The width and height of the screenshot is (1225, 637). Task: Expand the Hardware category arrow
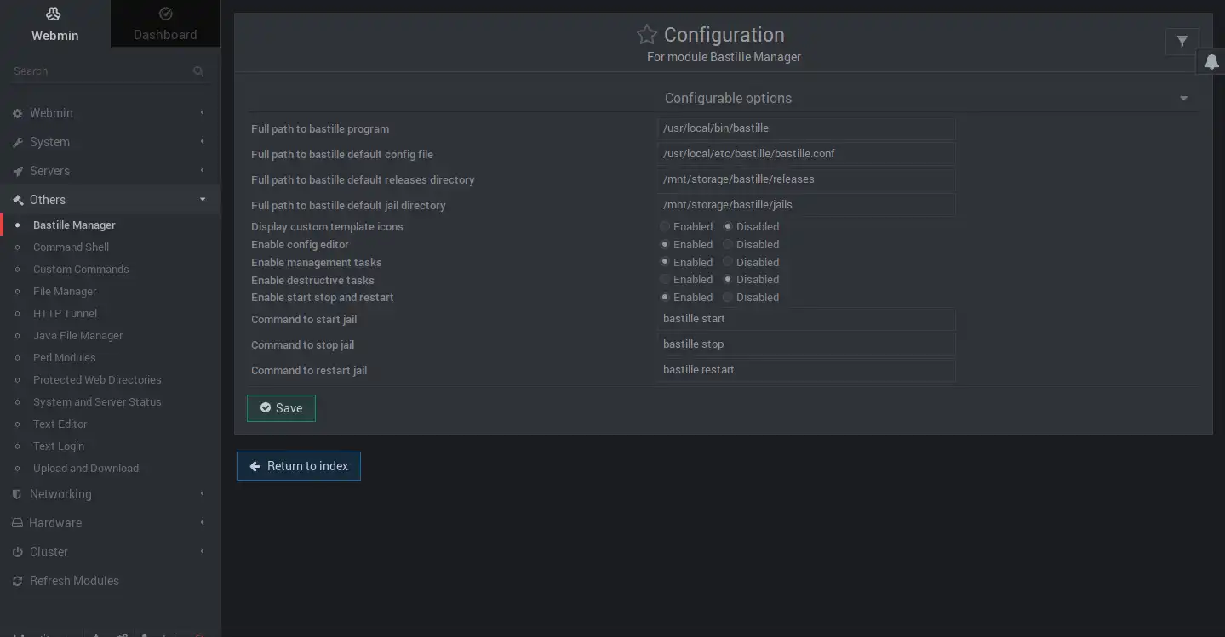tap(203, 523)
